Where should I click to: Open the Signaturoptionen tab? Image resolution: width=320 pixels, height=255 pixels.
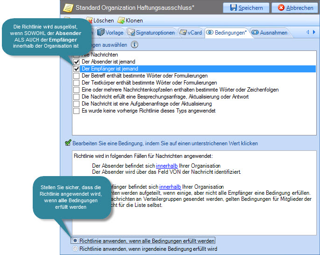pos(151,33)
